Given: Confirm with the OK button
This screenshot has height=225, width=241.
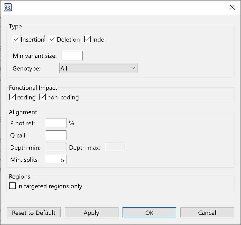Looking at the screenshot, I should tap(149, 213).
